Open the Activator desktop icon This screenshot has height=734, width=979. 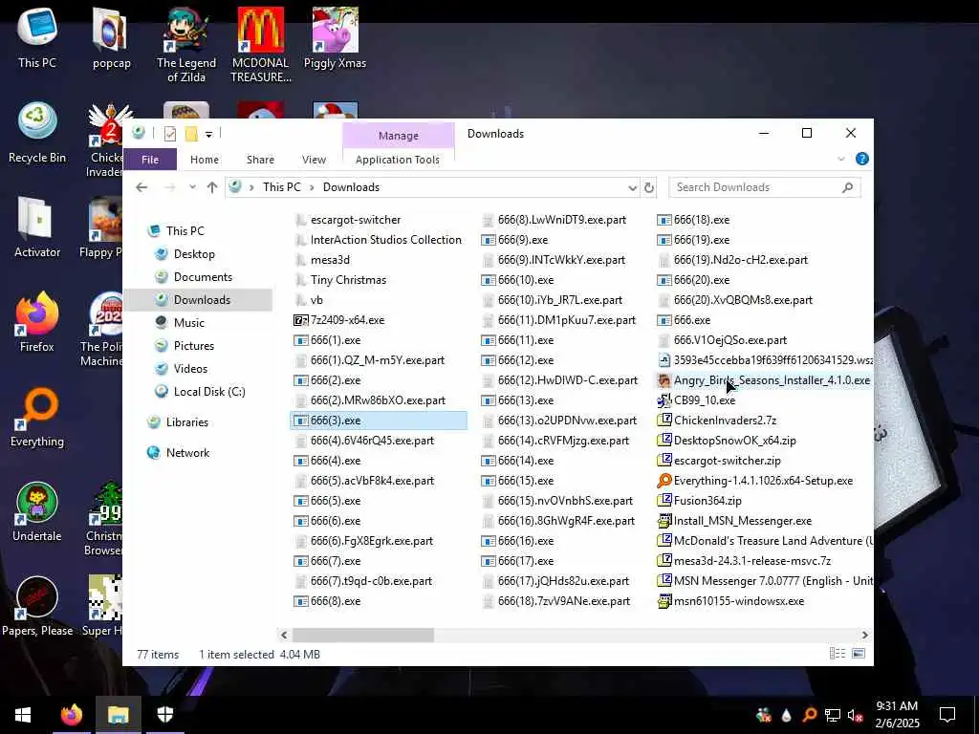click(37, 227)
